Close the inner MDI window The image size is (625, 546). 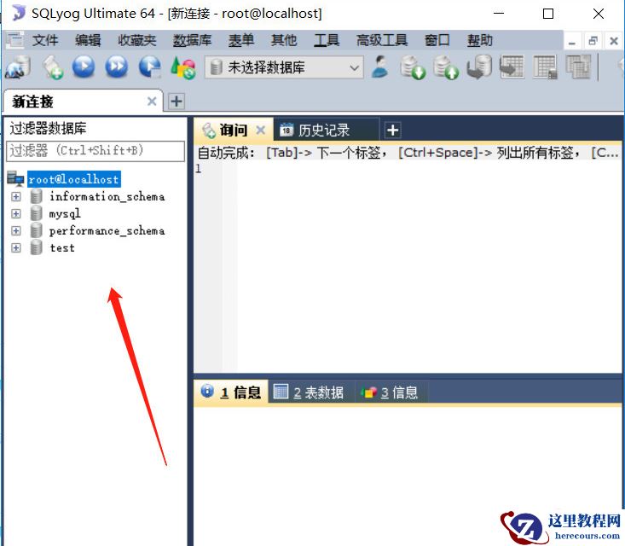click(614, 40)
